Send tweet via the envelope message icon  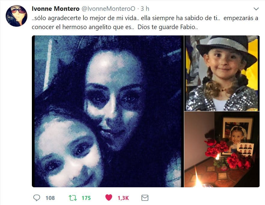[145, 198]
